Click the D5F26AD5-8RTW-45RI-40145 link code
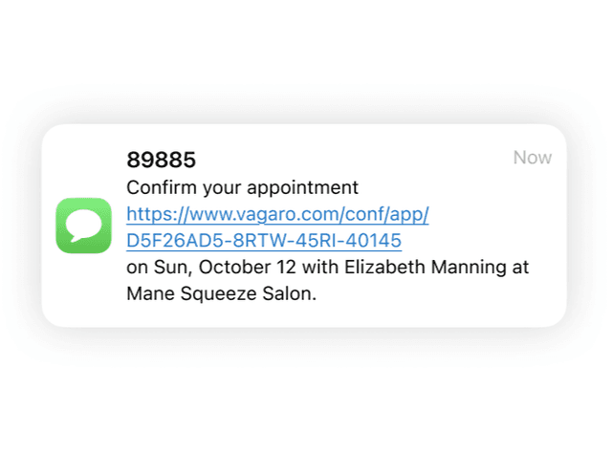This screenshot has height=453, width=612. (x=263, y=240)
